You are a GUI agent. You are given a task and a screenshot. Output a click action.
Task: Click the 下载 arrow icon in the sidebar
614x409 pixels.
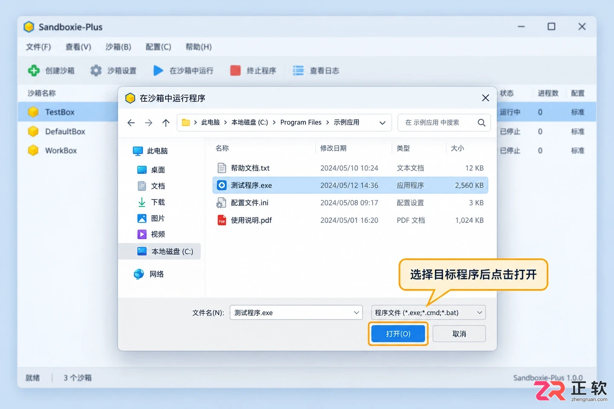point(142,202)
